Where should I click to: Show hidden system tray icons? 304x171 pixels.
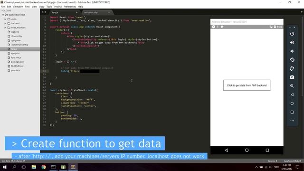pyautogui.click(x=256, y=167)
